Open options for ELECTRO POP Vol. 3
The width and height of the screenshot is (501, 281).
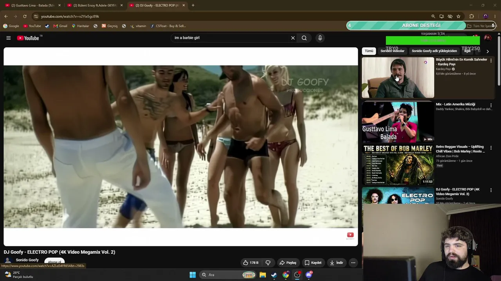point(491,190)
